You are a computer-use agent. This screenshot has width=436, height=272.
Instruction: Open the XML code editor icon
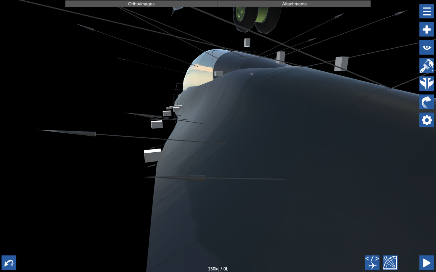[x=372, y=263]
